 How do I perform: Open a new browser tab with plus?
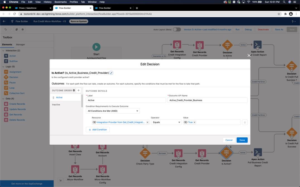click(137, 8)
